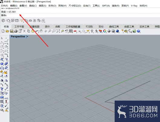Choose the Zoom Dynamic magnifier
This screenshot has width=160, height=122.
[50, 31]
